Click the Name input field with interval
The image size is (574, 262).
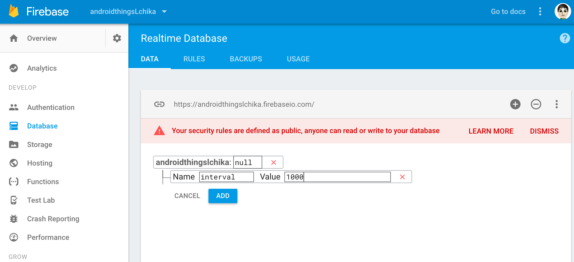pos(227,177)
